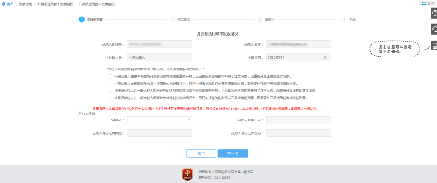
Task: Click the 开具原适用税率发票授权 form title
Action: point(217,34)
